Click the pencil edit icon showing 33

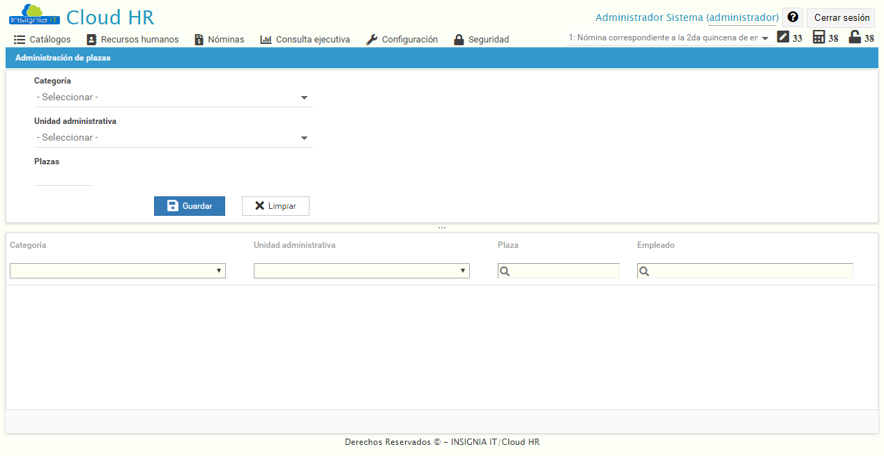click(782, 38)
